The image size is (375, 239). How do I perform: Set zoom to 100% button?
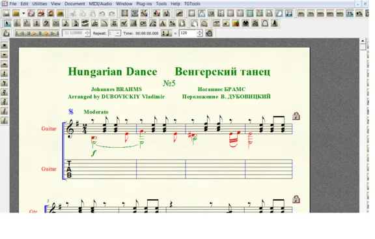320,14
